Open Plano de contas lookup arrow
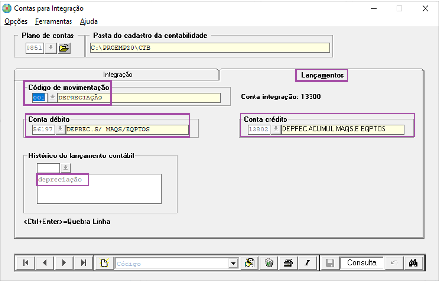Viewport: 440px width, 281px height. 51,48
